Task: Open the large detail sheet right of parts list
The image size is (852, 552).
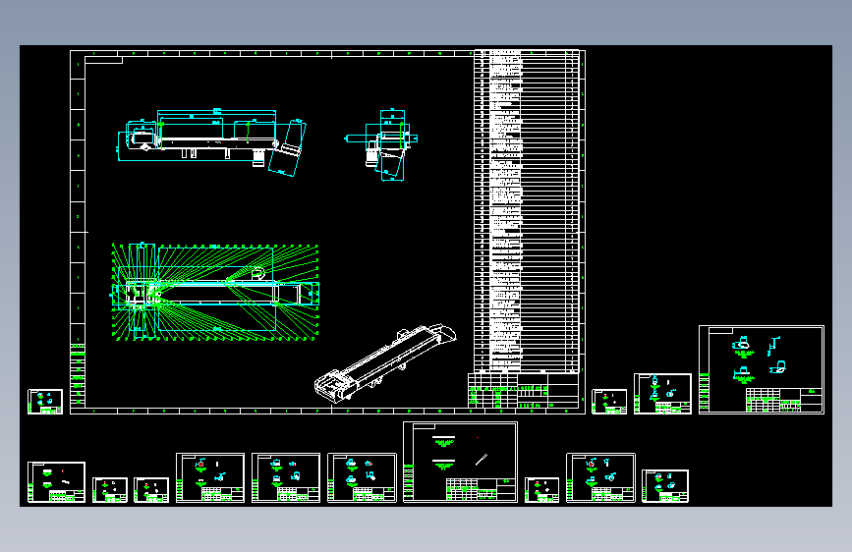Action: click(762, 369)
